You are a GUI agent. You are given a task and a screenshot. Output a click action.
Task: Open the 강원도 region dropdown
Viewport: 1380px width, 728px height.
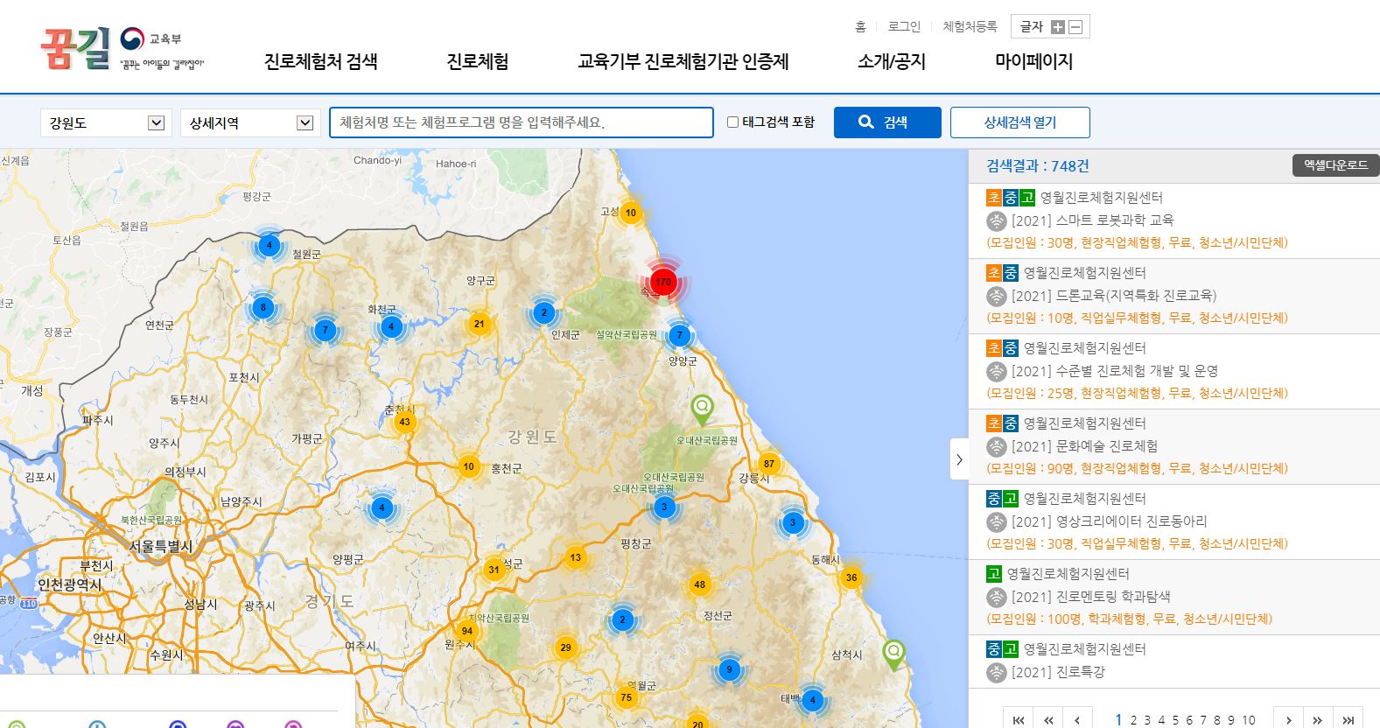click(x=104, y=122)
